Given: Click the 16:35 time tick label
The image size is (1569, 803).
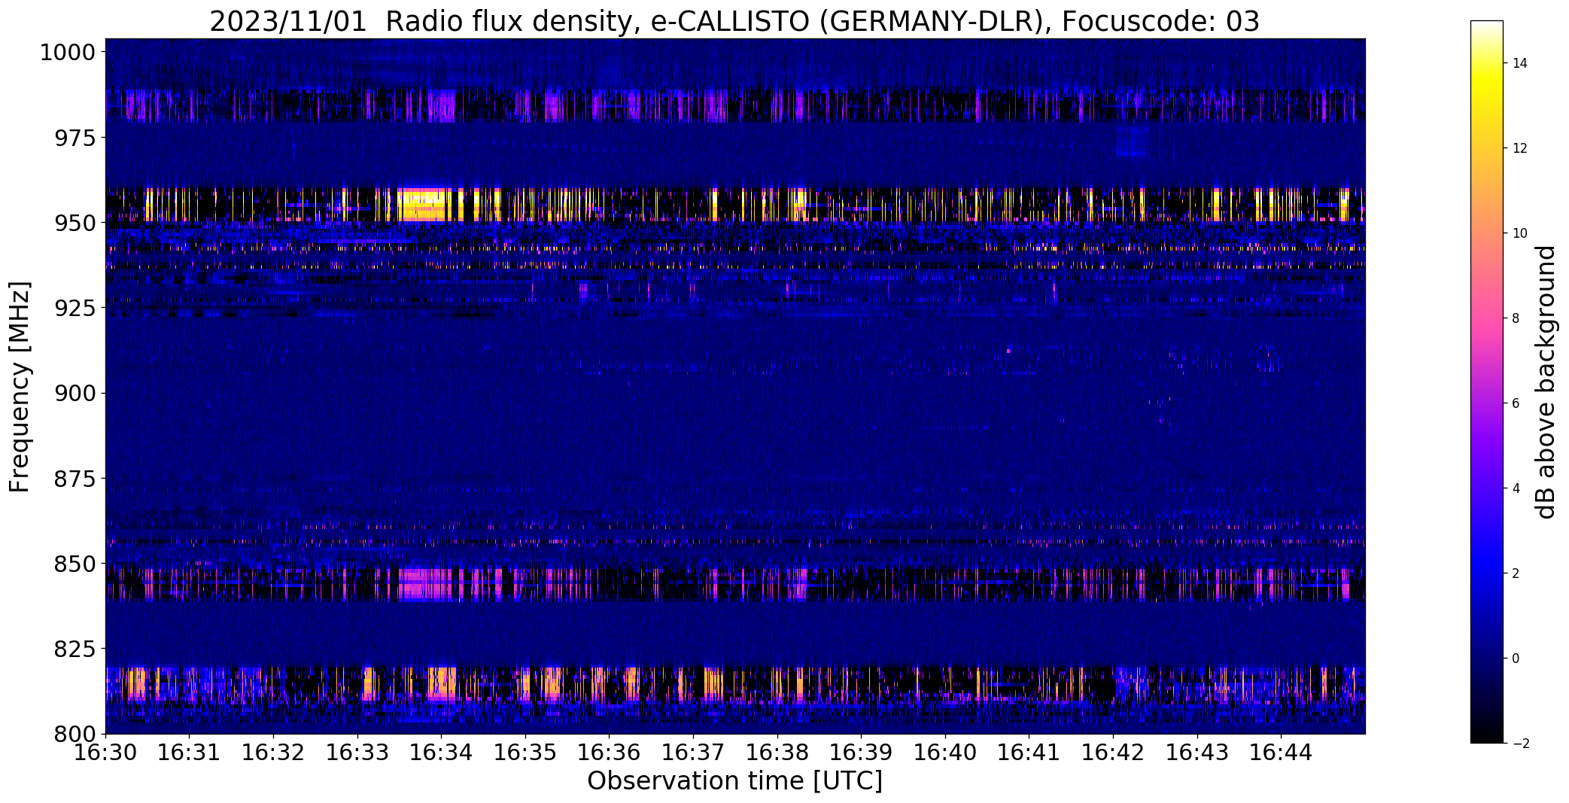Looking at the screenshot, I should (x=525, y=753).
